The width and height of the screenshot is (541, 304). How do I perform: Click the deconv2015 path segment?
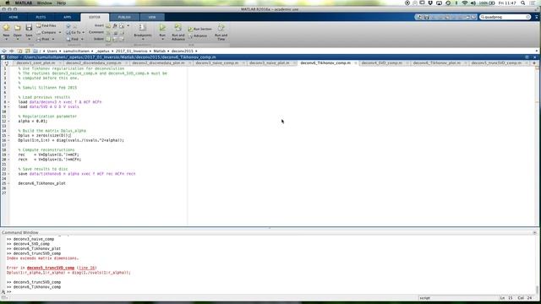click(x=183, y=51)
